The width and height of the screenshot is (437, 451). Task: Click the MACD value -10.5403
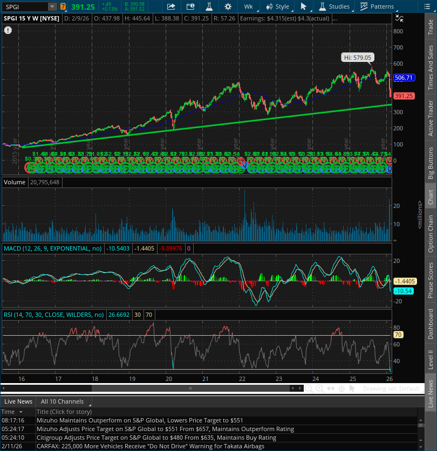(118, 248)
